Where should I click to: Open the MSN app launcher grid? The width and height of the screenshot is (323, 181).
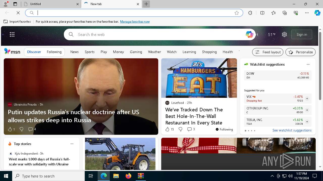(x=12, y=34)
